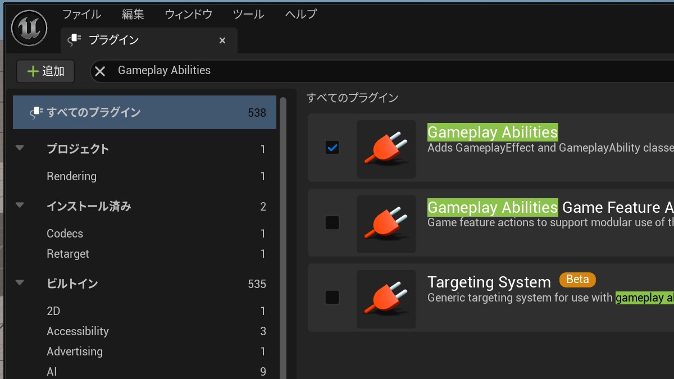The height and width of the screenshot is (379, 674).
Task: Select the プロジェクト category label
Action: tap(78, 149)
